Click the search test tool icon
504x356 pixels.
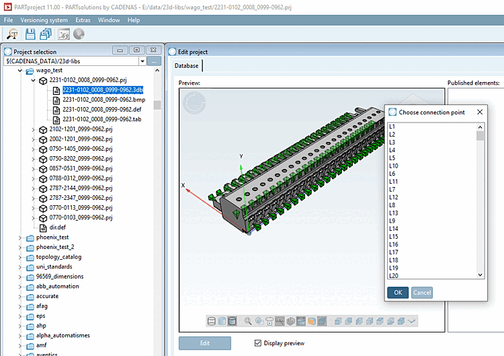pos(12,34)
